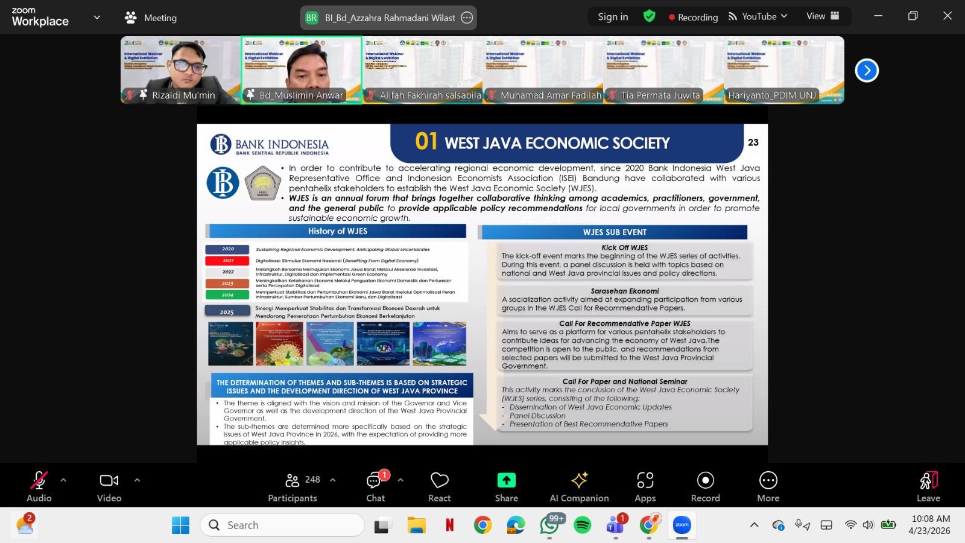Expand the Zoom Workplace dropdown arrow
Screen dimensions: 965x543
coord(96,17)
